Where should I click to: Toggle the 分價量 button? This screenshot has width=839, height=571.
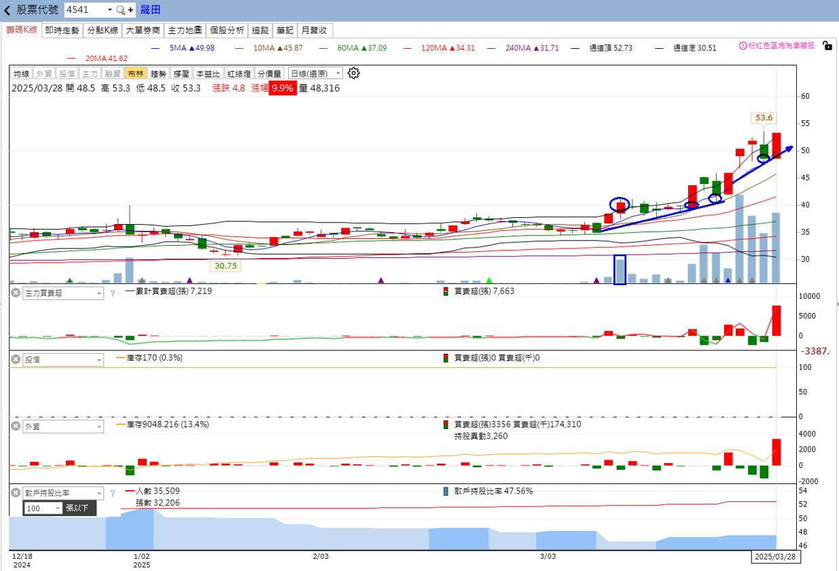[270, 73]
